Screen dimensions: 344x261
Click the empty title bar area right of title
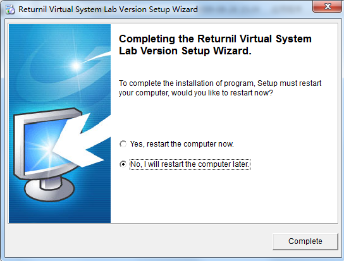tap(254, 9)
